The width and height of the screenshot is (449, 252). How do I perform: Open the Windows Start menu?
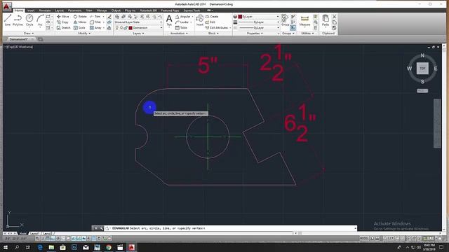point(5,247)
